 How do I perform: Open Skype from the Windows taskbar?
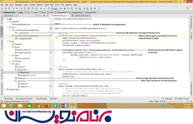55,106
